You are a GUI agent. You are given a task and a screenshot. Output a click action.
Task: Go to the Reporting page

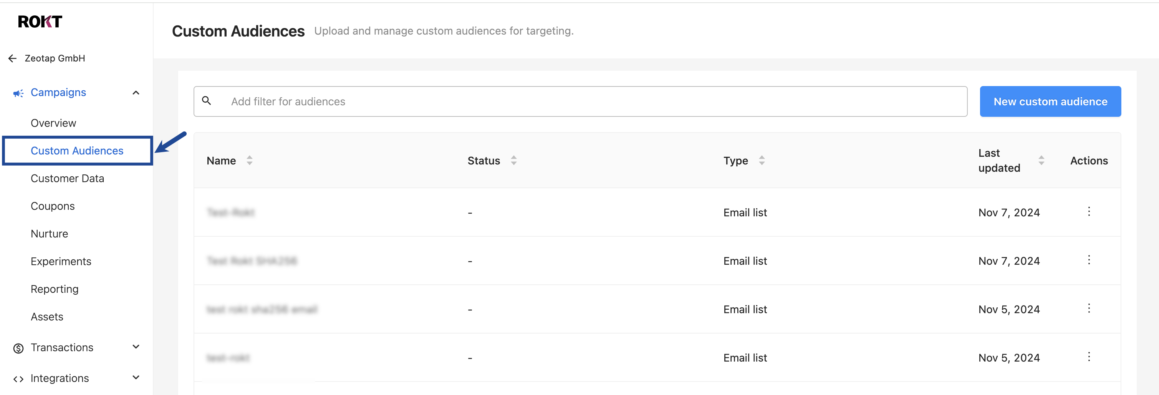(55, 289)
